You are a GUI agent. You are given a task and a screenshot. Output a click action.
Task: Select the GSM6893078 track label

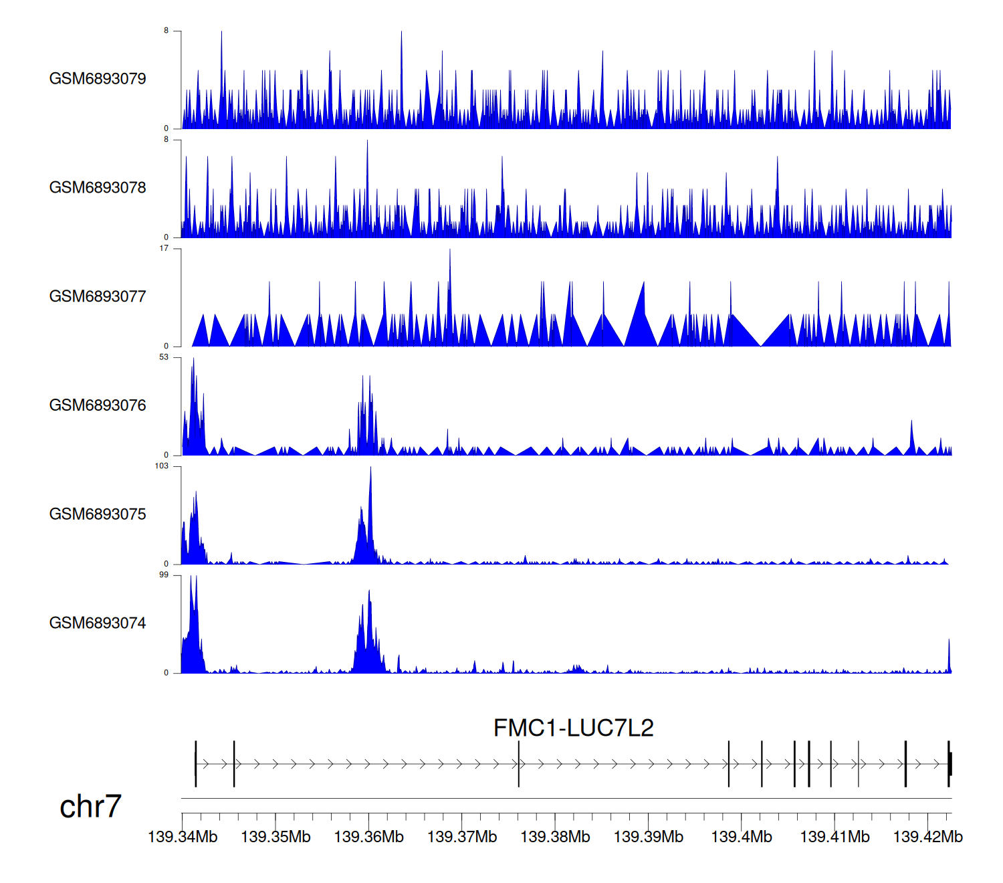(98, 188)
